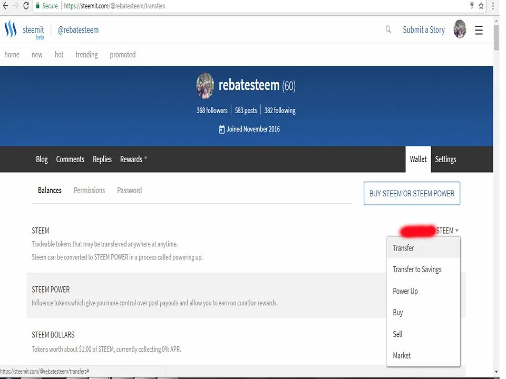Open the new posts link
506x379 pixels.
[x=37, y=54]
